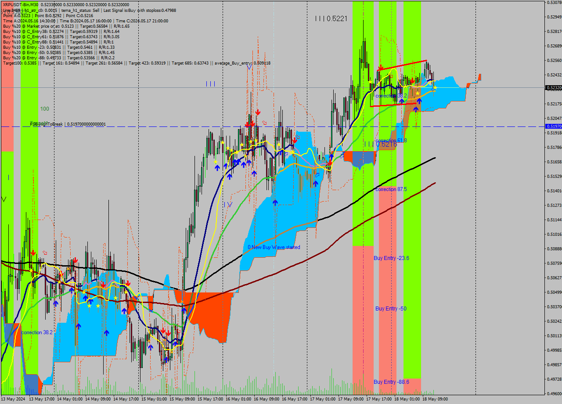Viewport: 562px width, 404px height.
Task: Select the 'Buy %20 @ Entry -88' line
Action: pos(58,58)
